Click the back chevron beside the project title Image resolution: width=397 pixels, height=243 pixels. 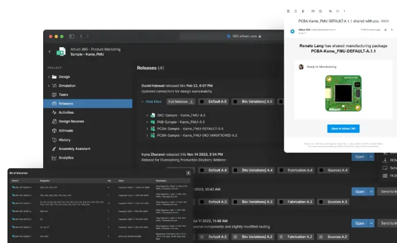[x=49, y=52]
